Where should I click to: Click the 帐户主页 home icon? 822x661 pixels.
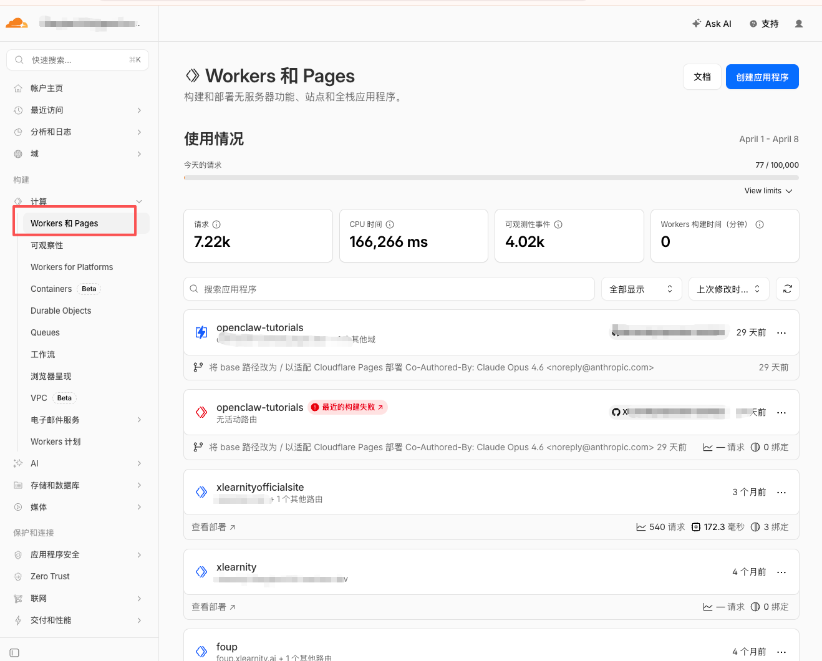(18, 89)
